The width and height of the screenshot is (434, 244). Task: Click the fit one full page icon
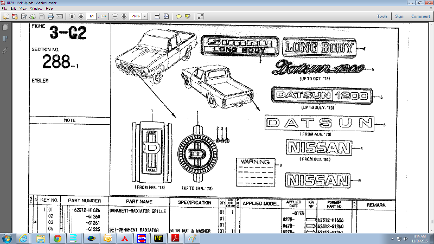pos(167,17)
